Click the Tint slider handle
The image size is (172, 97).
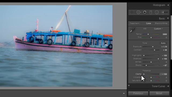151,38
